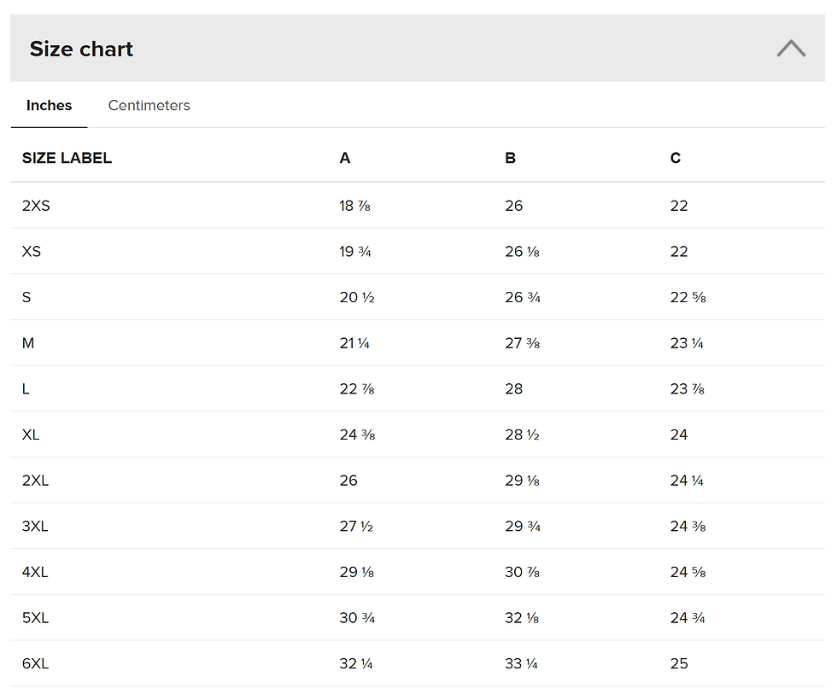Click the 4XL size label
The image size is (837, 694).
pyautogui.click(x=35, y=572)
